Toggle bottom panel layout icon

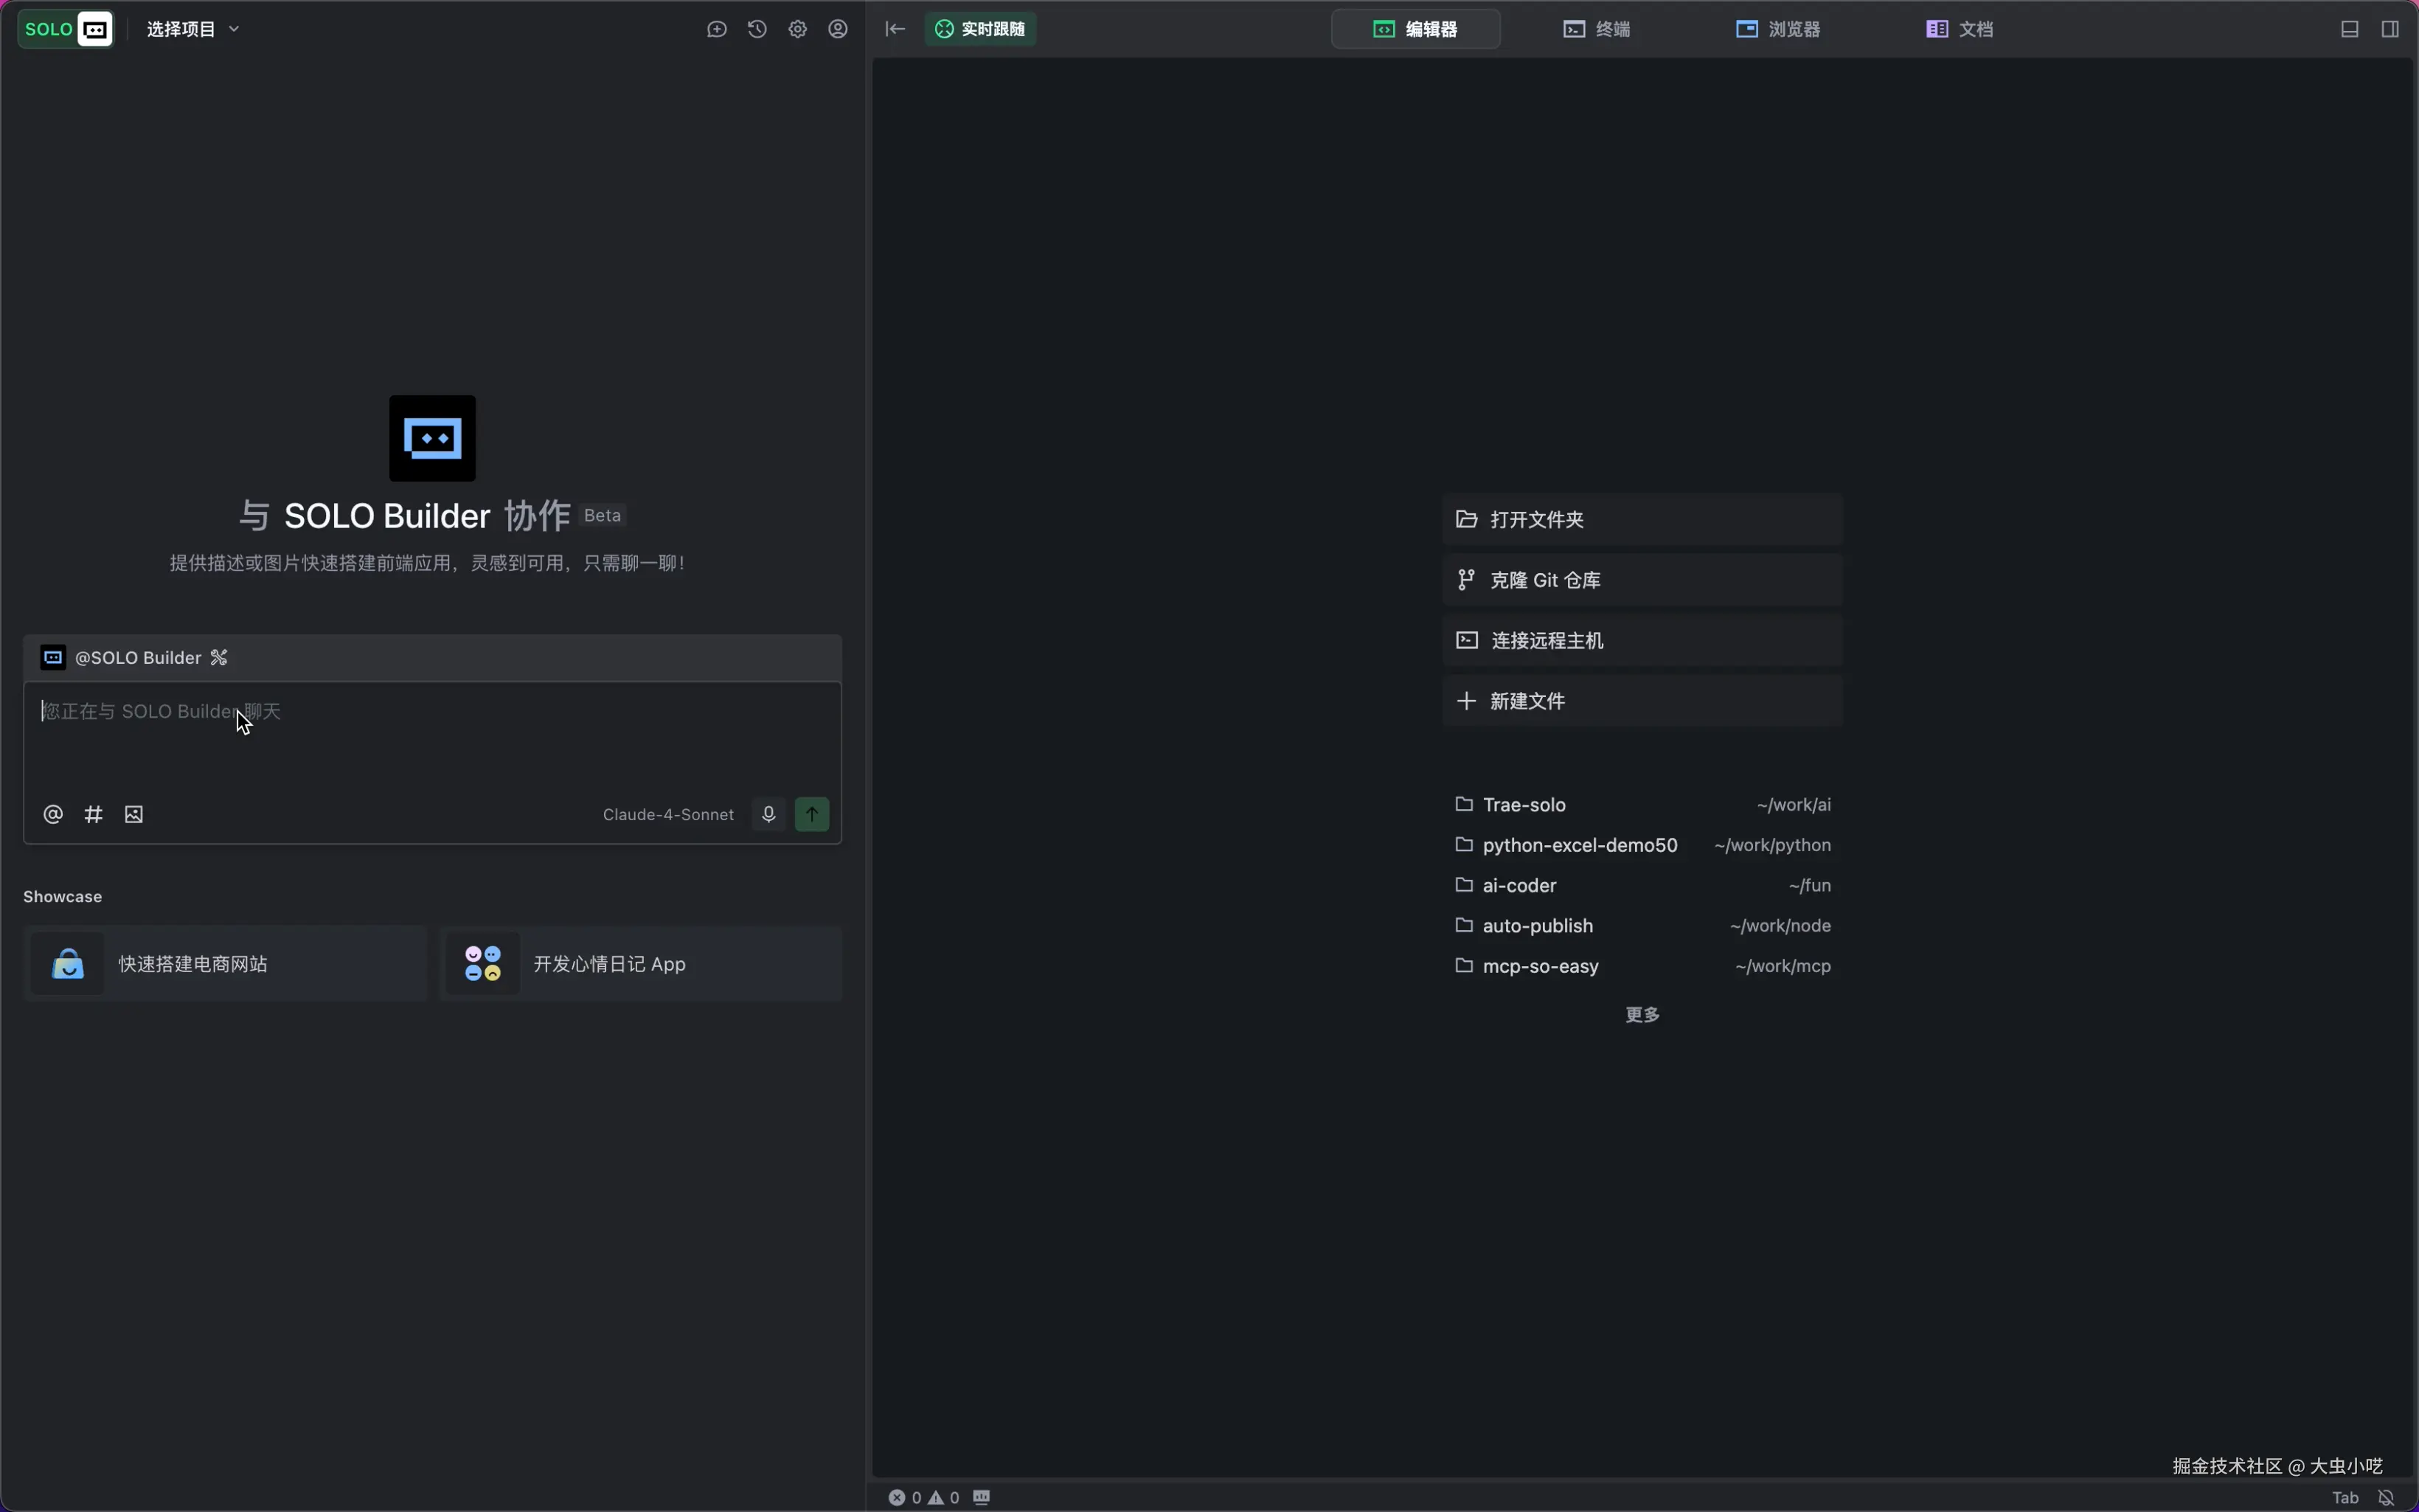click(x=2349, y=29)
